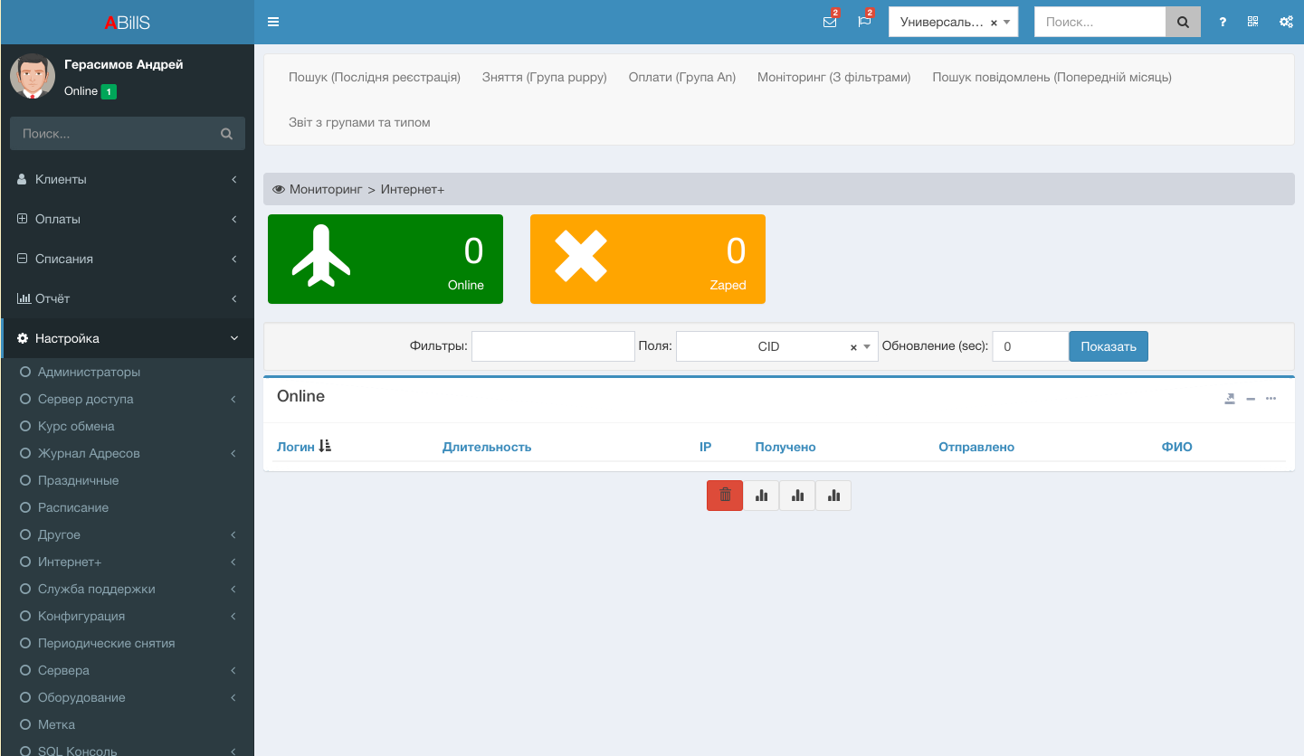This screenshot has height=756, width=1304.
Task: Open the gears settings icon in header
Action: pos(1285,22)
